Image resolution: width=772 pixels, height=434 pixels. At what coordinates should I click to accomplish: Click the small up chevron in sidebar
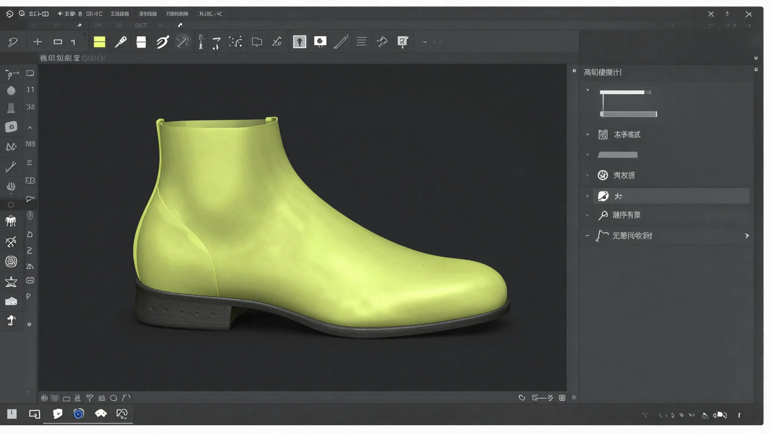coord(30,128)
